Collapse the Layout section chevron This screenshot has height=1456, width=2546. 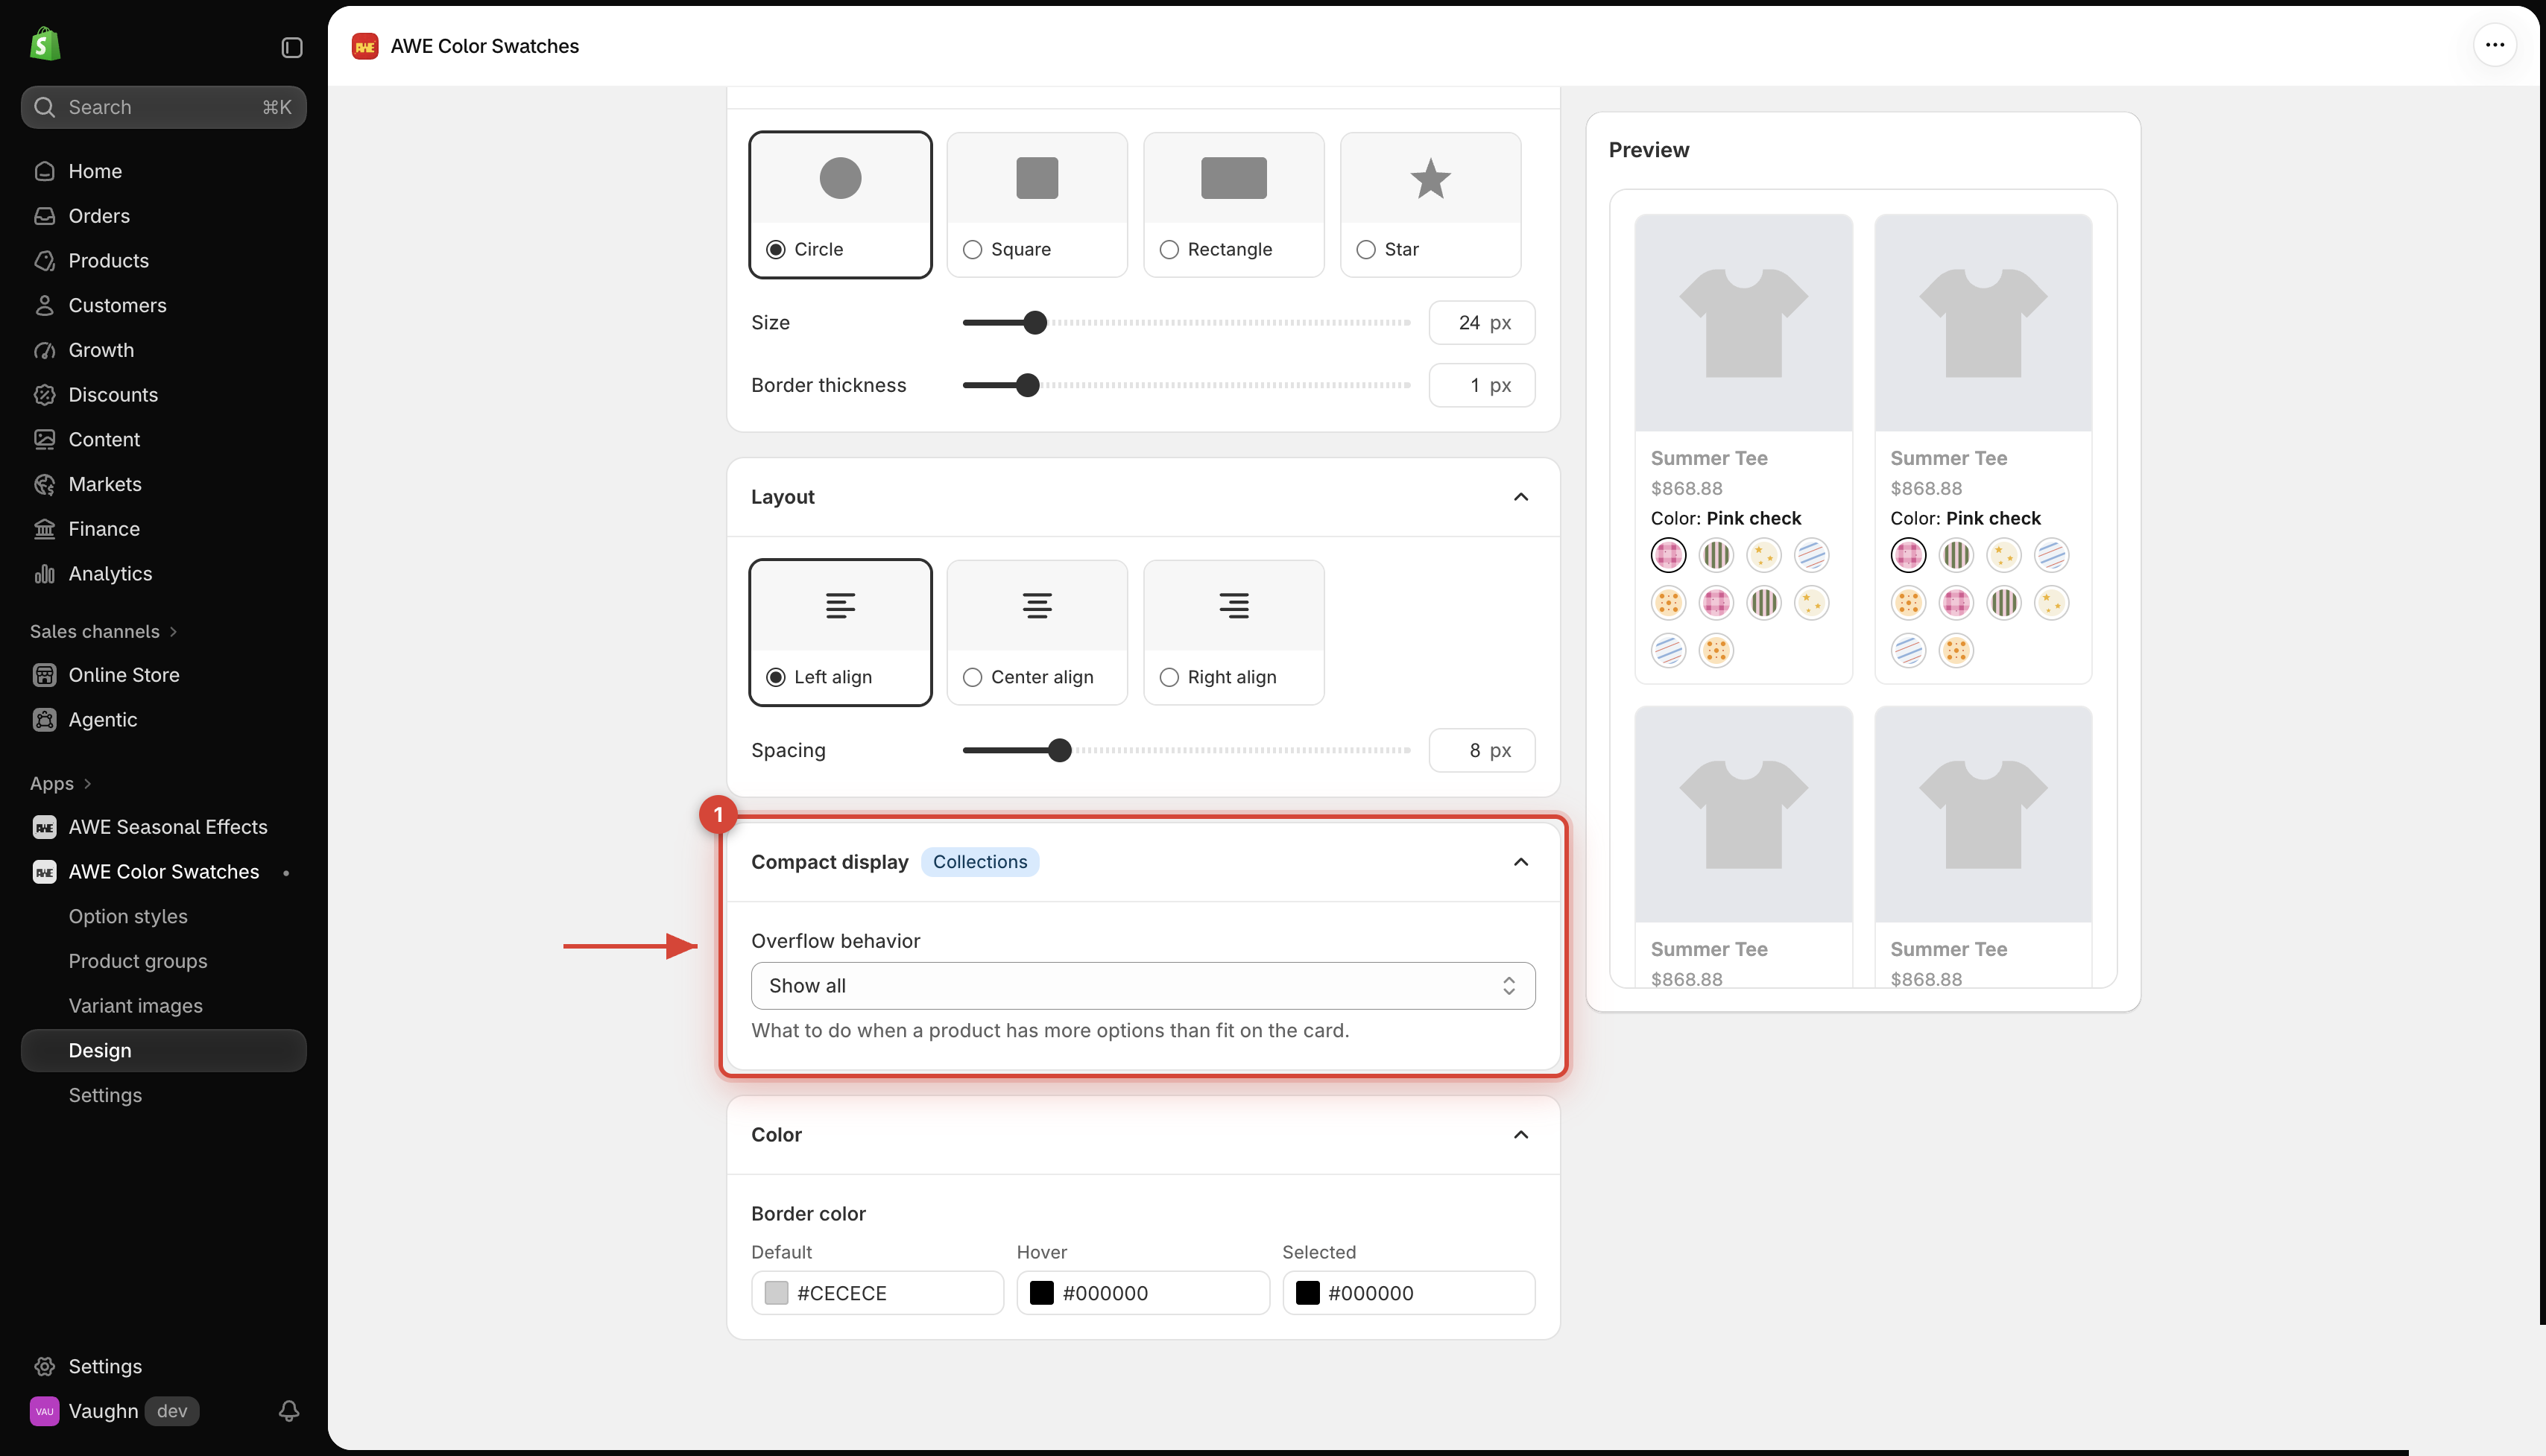point(1521,497)
